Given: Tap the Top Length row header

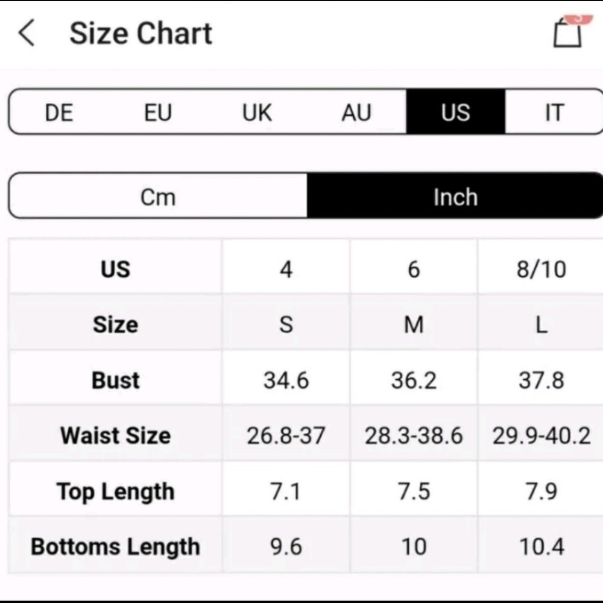Looking at the screenshot, I should click(115, 491).
